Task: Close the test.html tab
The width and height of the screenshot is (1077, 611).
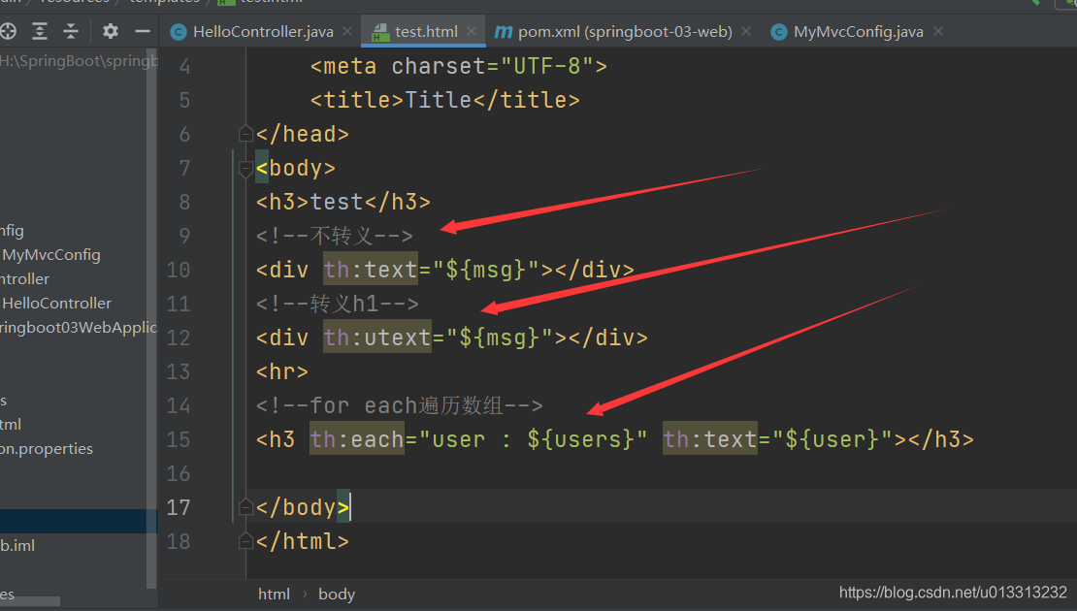Action: pyautogui.click(x=472, y=32)
